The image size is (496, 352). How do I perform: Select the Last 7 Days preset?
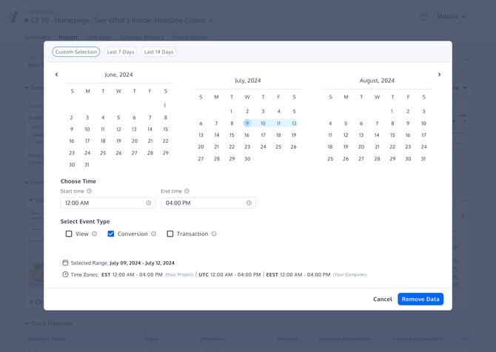(x=120, y=52)
